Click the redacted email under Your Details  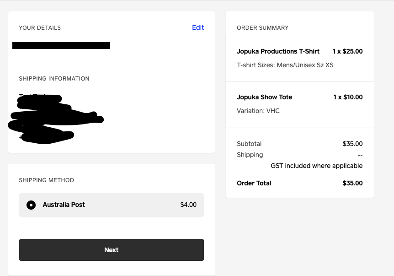[x=61, y=45]
